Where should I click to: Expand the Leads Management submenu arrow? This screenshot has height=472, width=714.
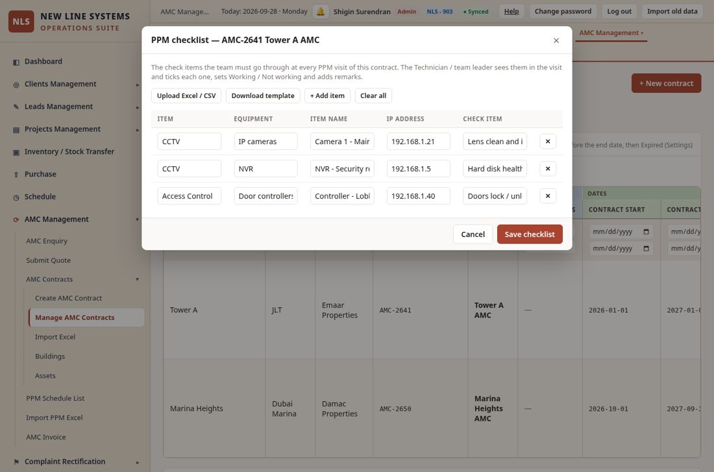pyautogui.click(x=138, y=107)
